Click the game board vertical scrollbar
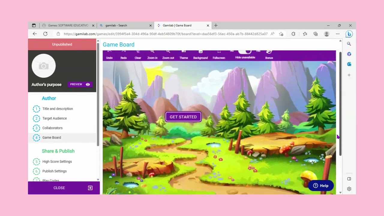Image resolution: width=384 pixels, height=216 pixels. point(340,104)
